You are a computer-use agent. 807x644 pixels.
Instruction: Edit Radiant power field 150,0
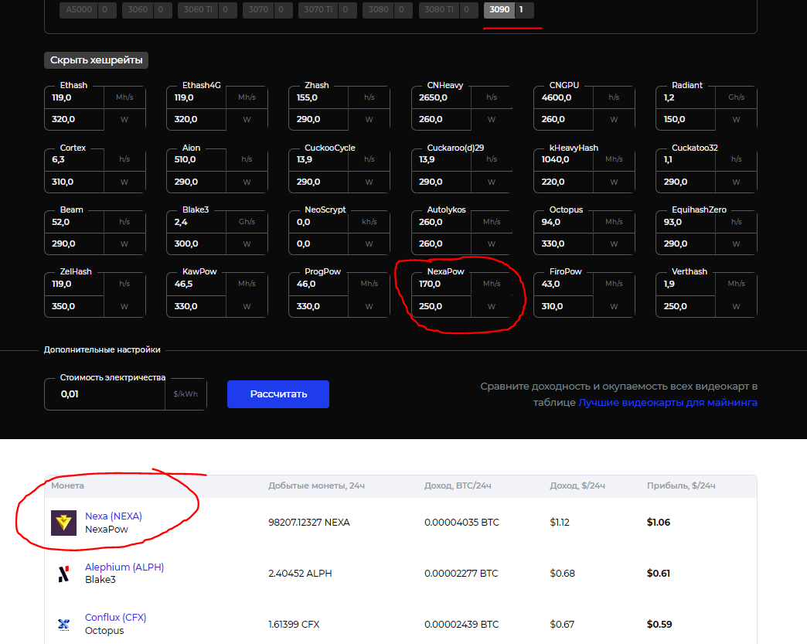coord(686,119)
